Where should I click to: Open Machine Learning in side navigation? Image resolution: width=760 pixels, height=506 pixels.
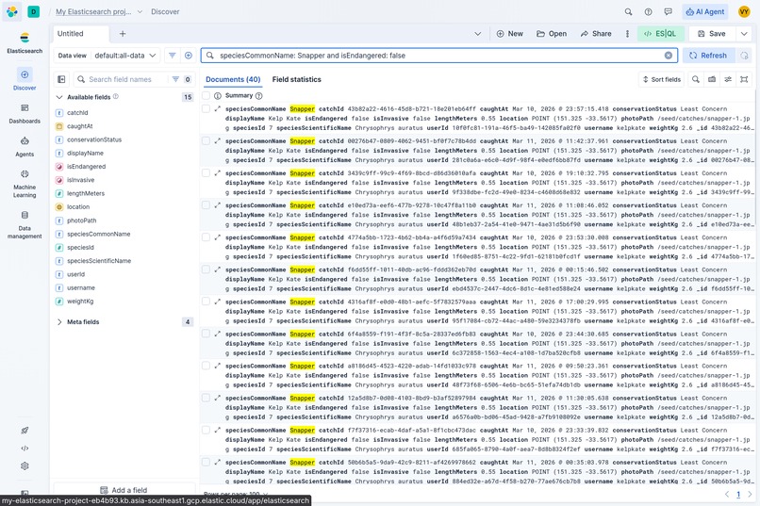pyautogui.click(x=25, y=184)
